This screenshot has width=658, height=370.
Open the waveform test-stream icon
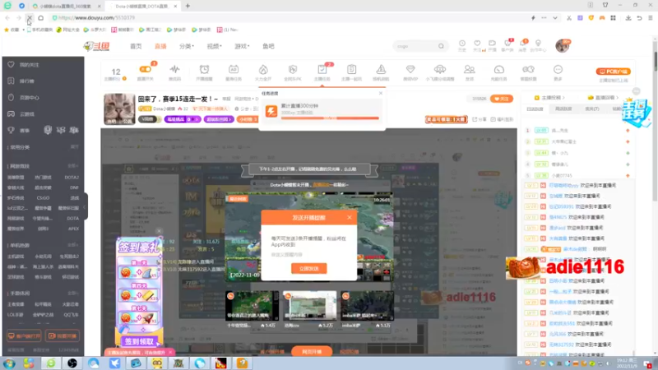pos(174,69)
